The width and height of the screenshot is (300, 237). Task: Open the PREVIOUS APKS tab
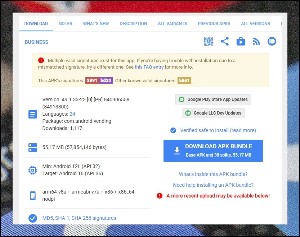[x=214, y=23]
